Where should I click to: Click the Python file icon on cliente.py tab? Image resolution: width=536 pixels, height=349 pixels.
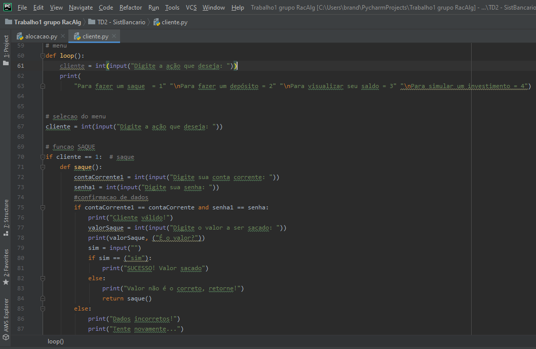[77, 36]
